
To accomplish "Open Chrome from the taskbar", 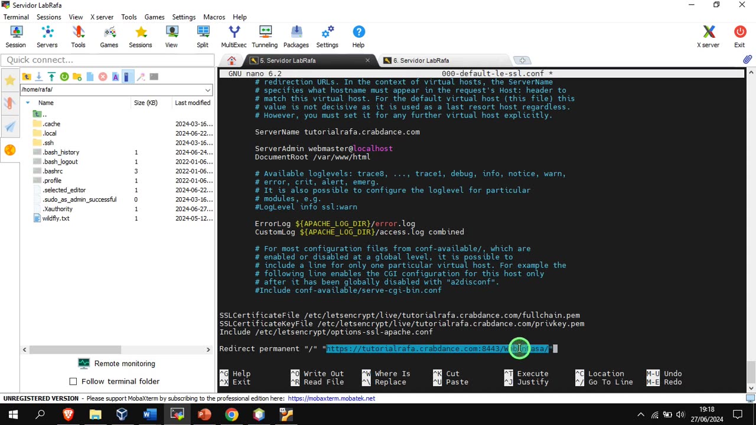I will (x=232, y=414).
